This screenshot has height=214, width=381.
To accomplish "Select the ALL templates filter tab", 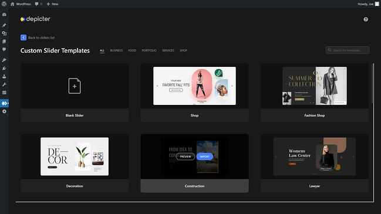I will coord(102,50).
